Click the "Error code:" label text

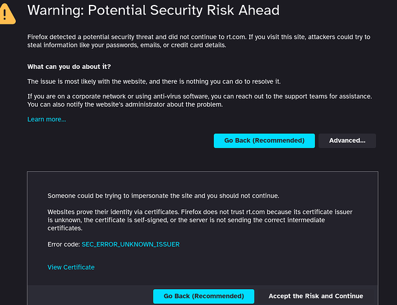(63, 245)
